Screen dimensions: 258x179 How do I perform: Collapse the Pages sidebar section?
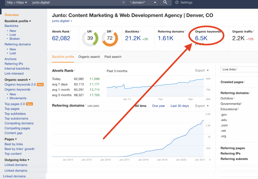[x=16, y=139]
